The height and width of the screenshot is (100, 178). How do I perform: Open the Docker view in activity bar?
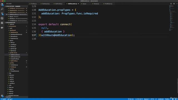pyautogui.click(x=2, y=27)
